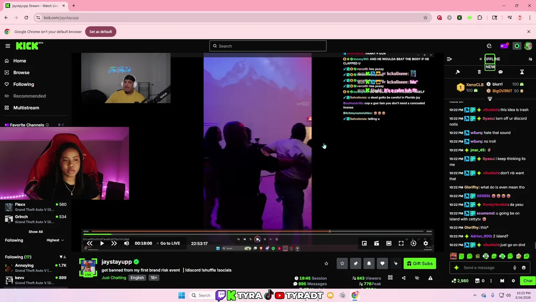536x302 pixels.
Task: Open the chat users list icon
Action: tap(530, 59)
